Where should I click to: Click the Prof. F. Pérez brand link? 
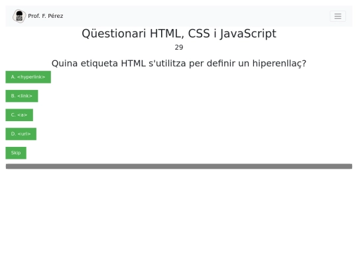[38, 16]
